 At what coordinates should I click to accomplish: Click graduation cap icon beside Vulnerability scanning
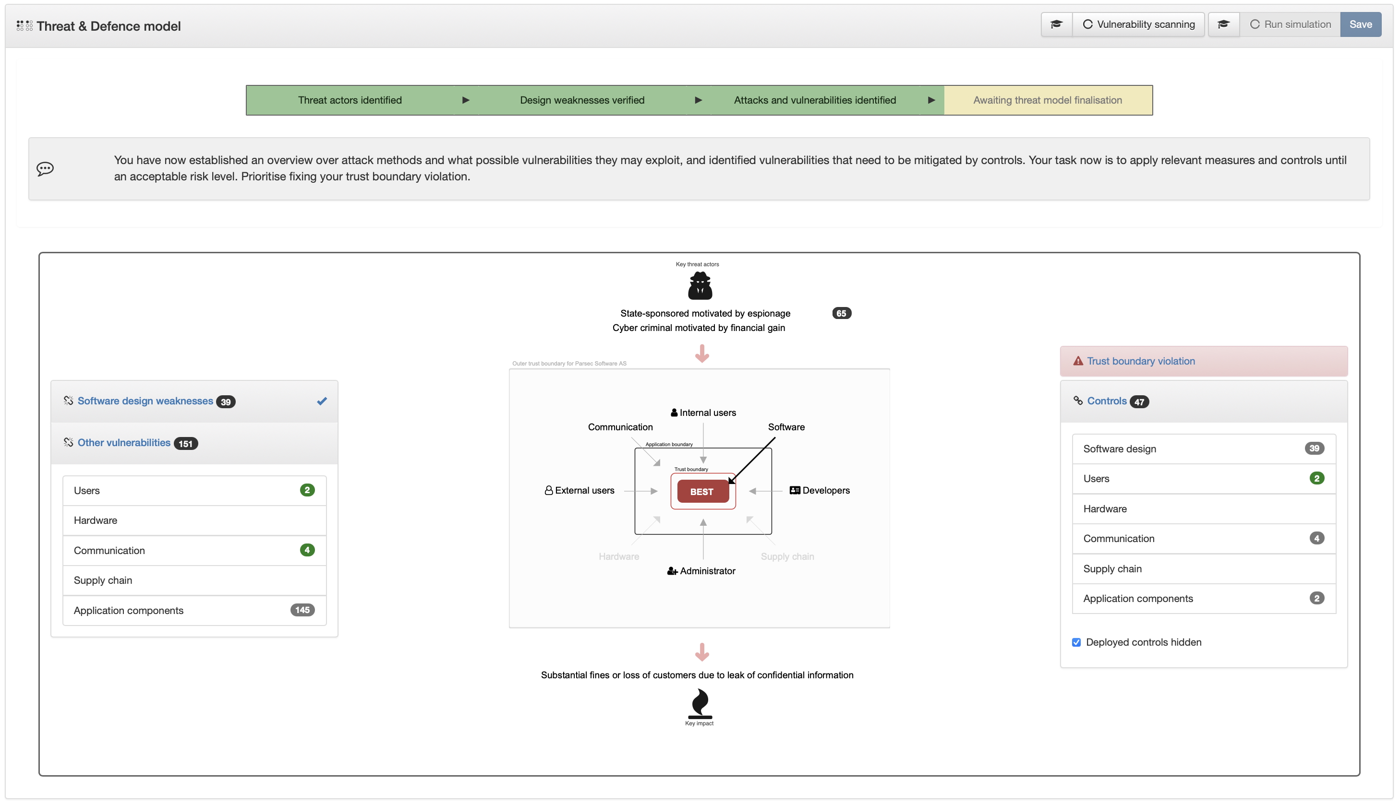point(1056,24)
